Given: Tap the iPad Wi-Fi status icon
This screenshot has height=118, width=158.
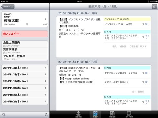Looking at the screenshot, I should (x=7, y=2).
